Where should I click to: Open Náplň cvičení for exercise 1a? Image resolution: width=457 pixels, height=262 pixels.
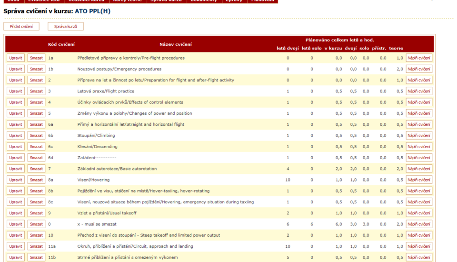(419, 58)
